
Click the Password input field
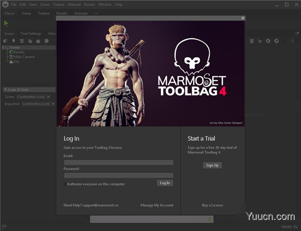pos(118,175)
